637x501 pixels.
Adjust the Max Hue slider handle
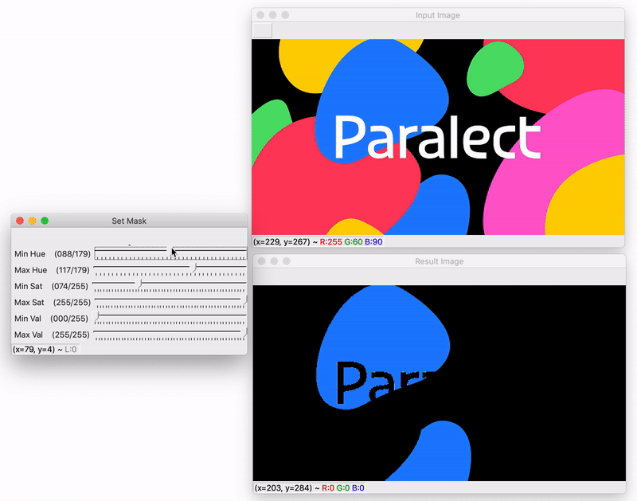tap(194, 267)
